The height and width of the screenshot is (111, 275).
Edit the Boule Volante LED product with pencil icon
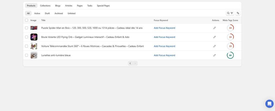pyautogui.click(x=214, y=37)
